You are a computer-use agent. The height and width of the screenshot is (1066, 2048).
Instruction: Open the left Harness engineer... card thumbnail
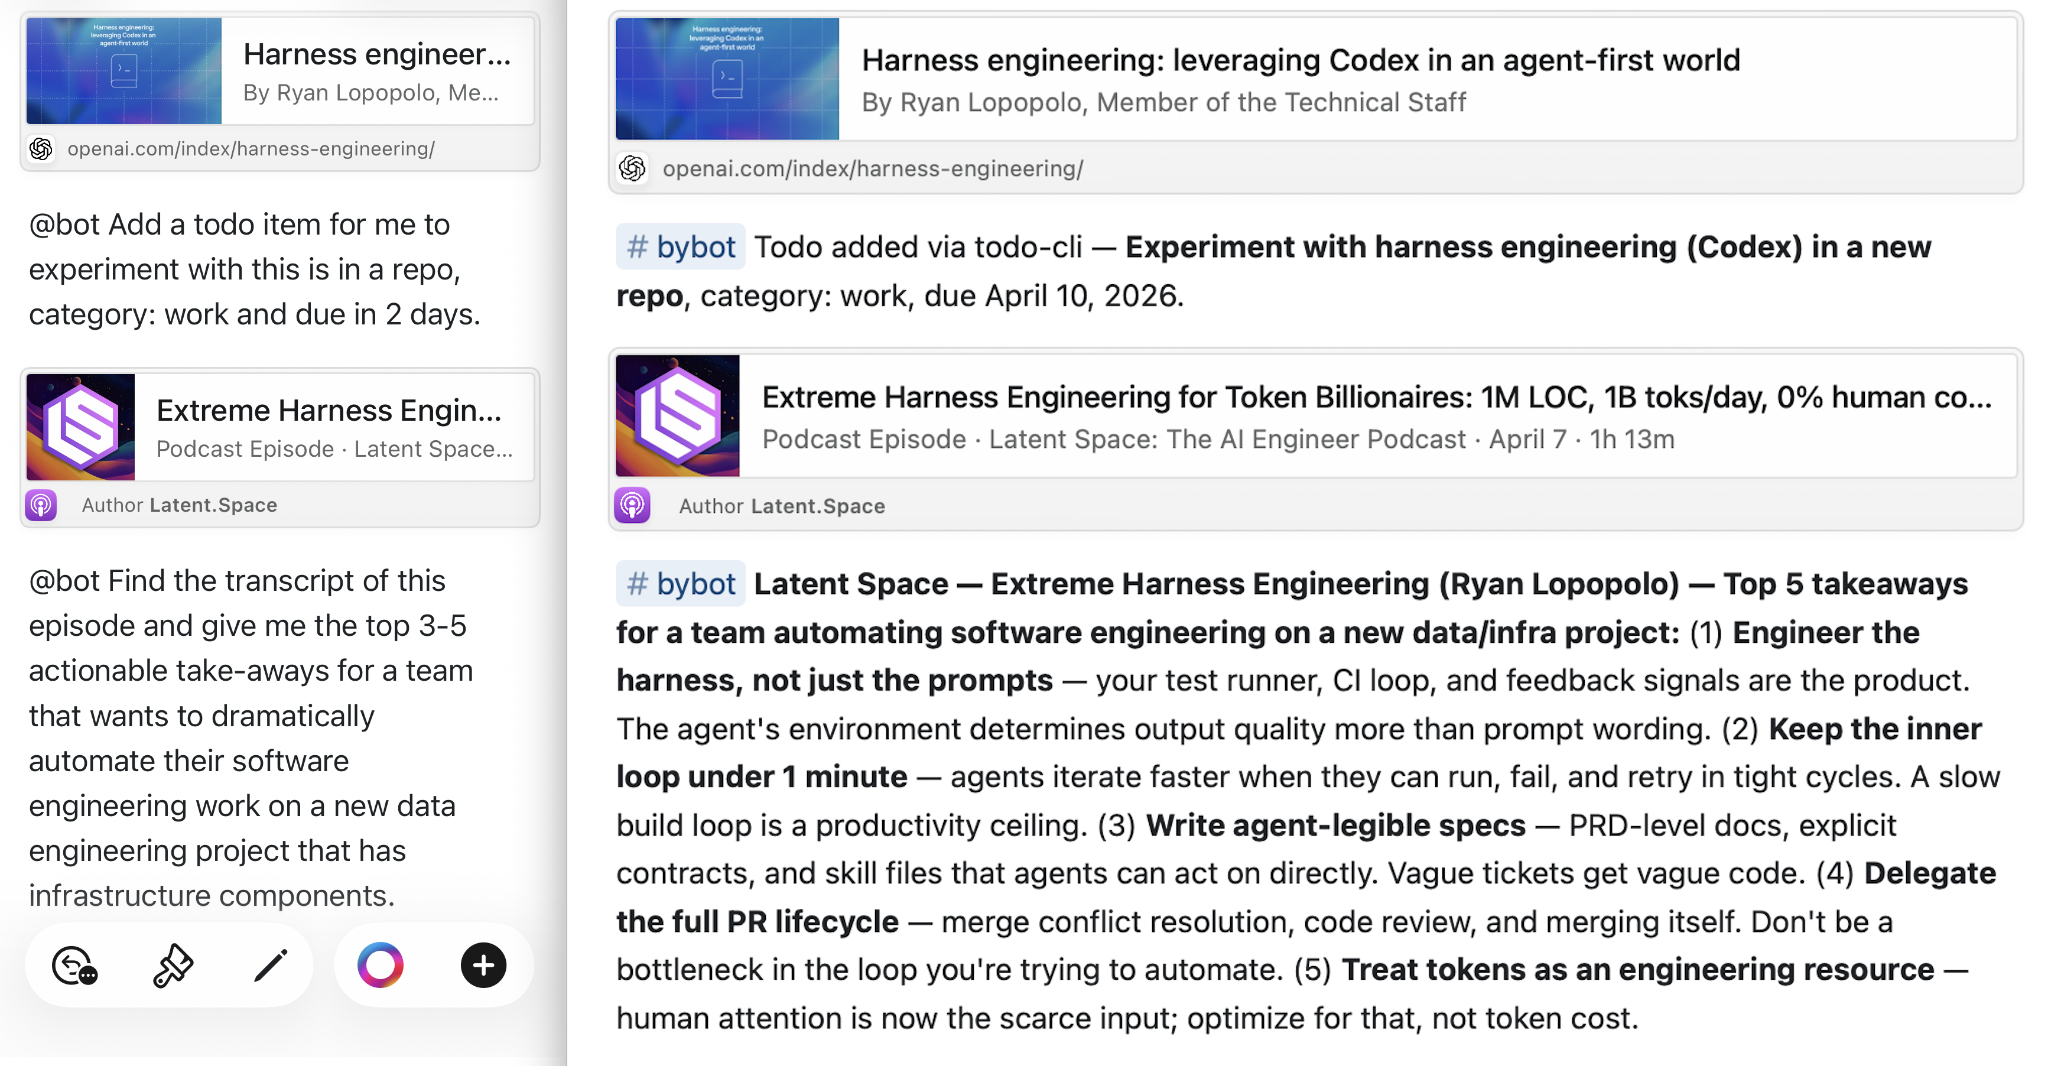(124, 71)
